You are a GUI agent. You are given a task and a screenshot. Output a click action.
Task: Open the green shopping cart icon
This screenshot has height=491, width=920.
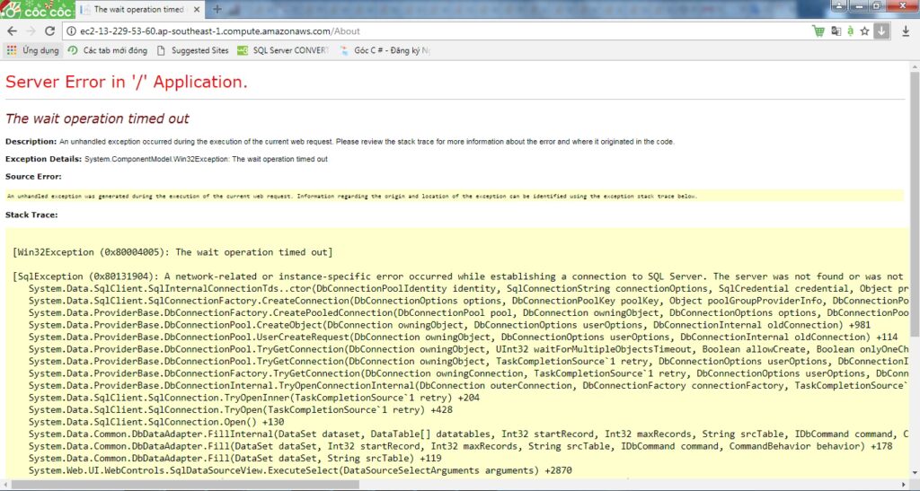(x=818, y=31)
